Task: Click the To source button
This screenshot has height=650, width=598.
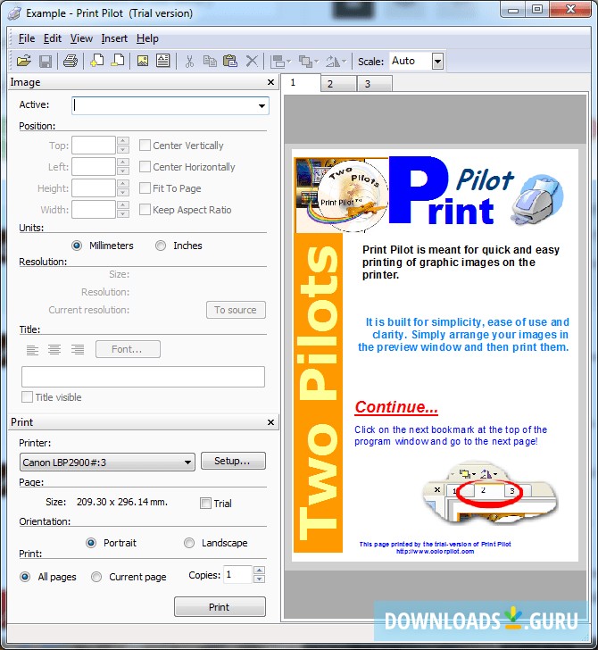Action: click(236, 310)
